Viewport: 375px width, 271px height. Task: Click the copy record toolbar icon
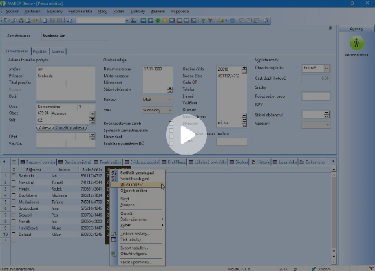pos(69,21)
